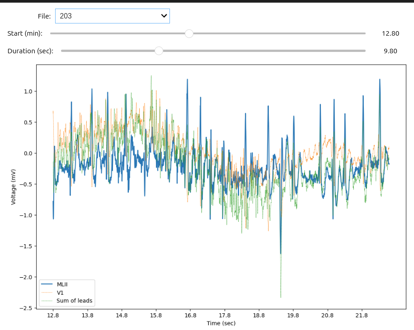
Task: Click the Start value readout 12.80
Action: 390,33
